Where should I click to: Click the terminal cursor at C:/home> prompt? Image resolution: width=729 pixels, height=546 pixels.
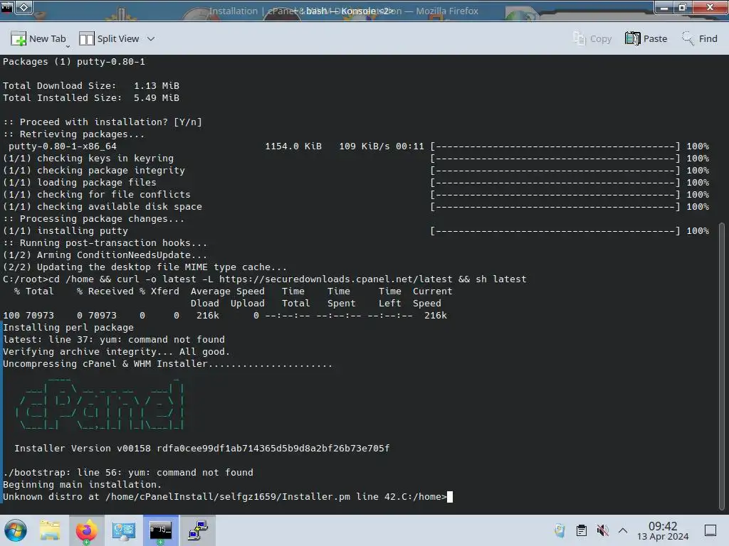[x=450, y=497]
